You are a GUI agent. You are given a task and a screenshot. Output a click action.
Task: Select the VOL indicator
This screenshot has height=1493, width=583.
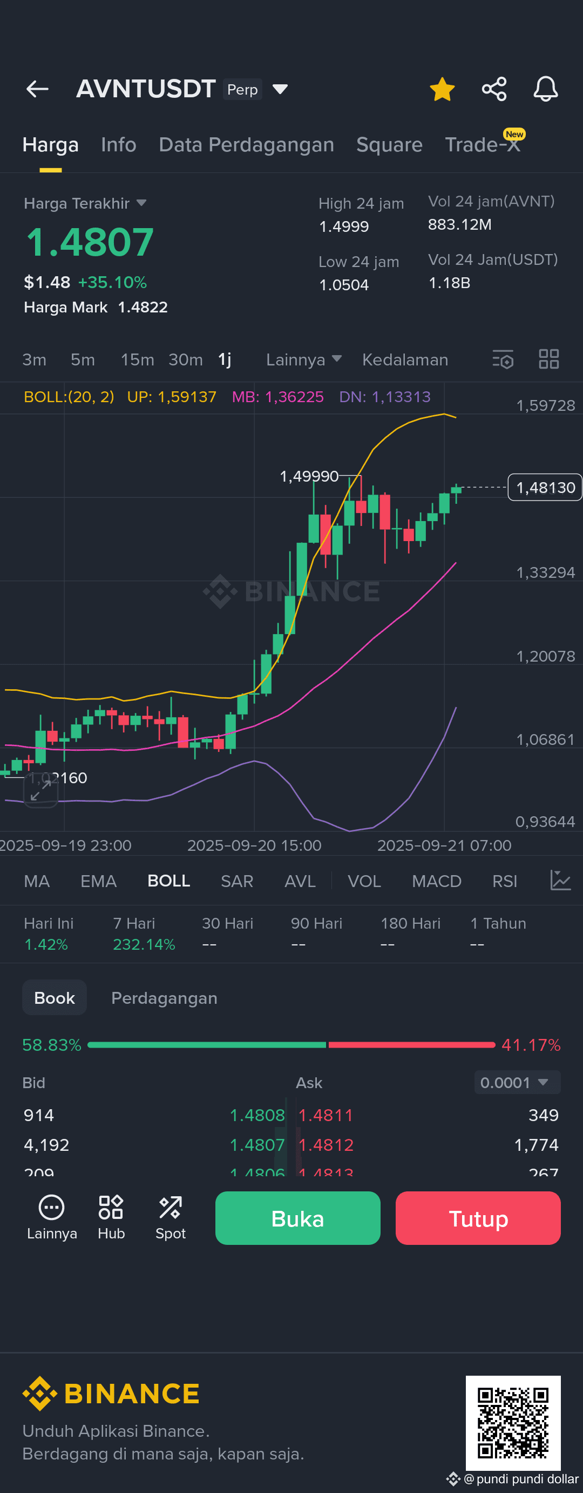coord(364,881)
